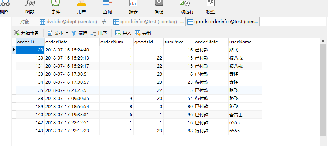Screen dimensions: 328x146
Task: Open the 自动运行 (Automation) toolbar icon
Action: coord(185,7)
